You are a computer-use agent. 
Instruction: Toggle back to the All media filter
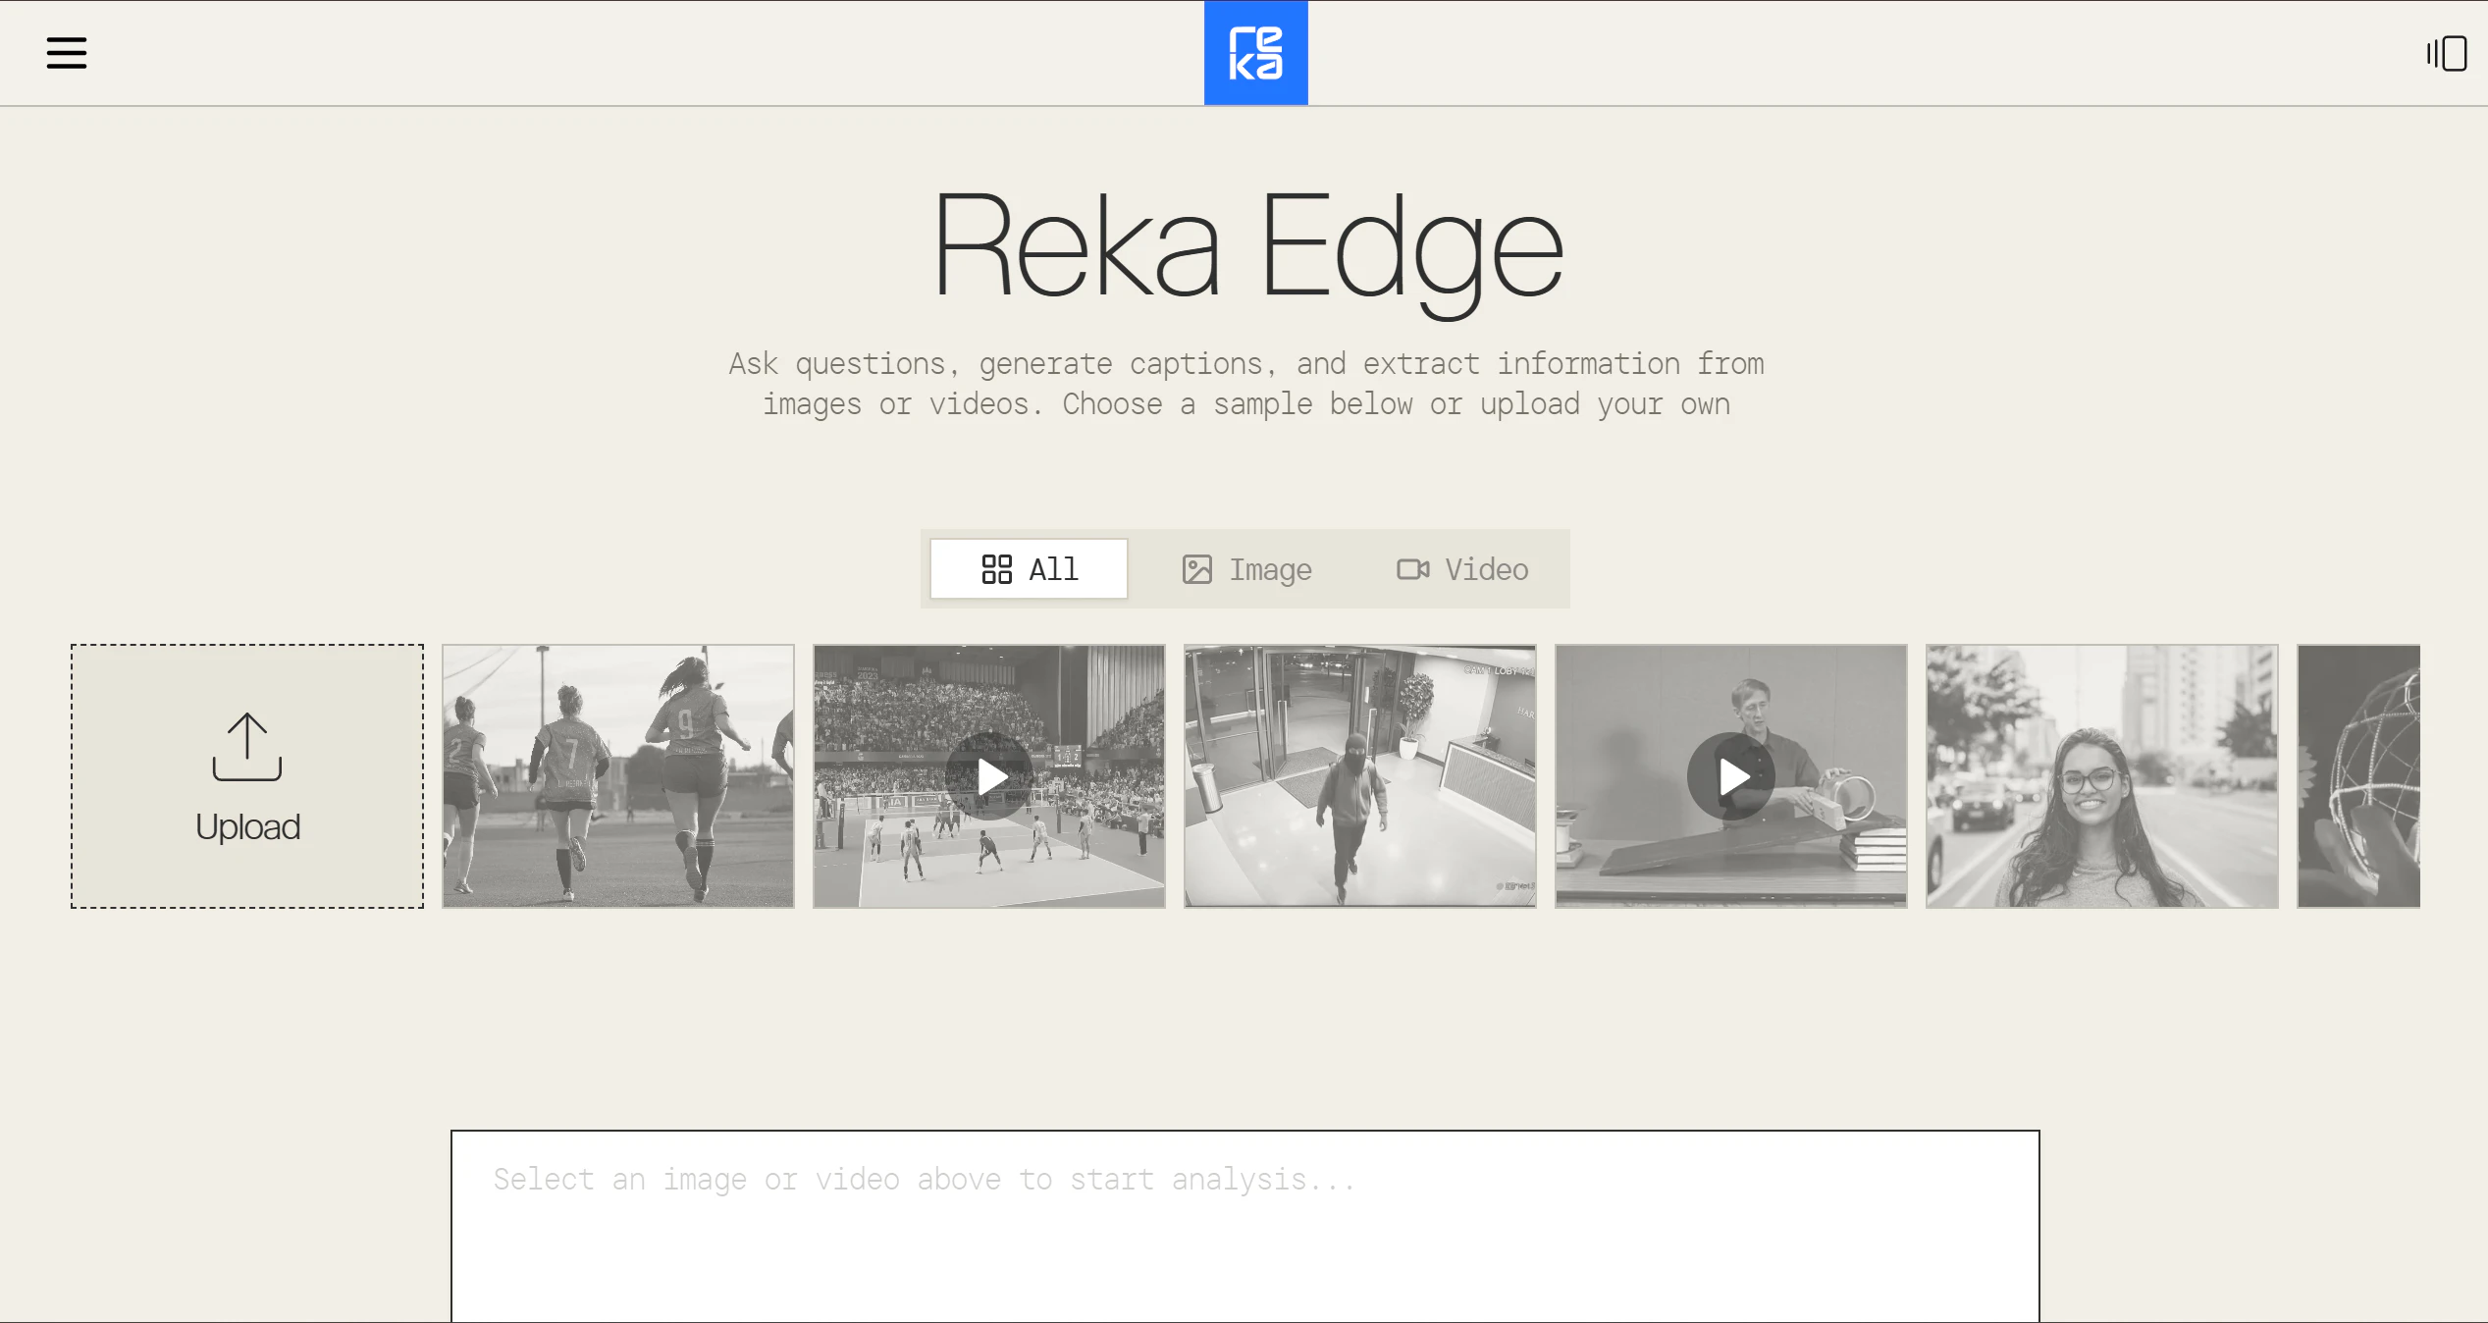(1028, 569)
